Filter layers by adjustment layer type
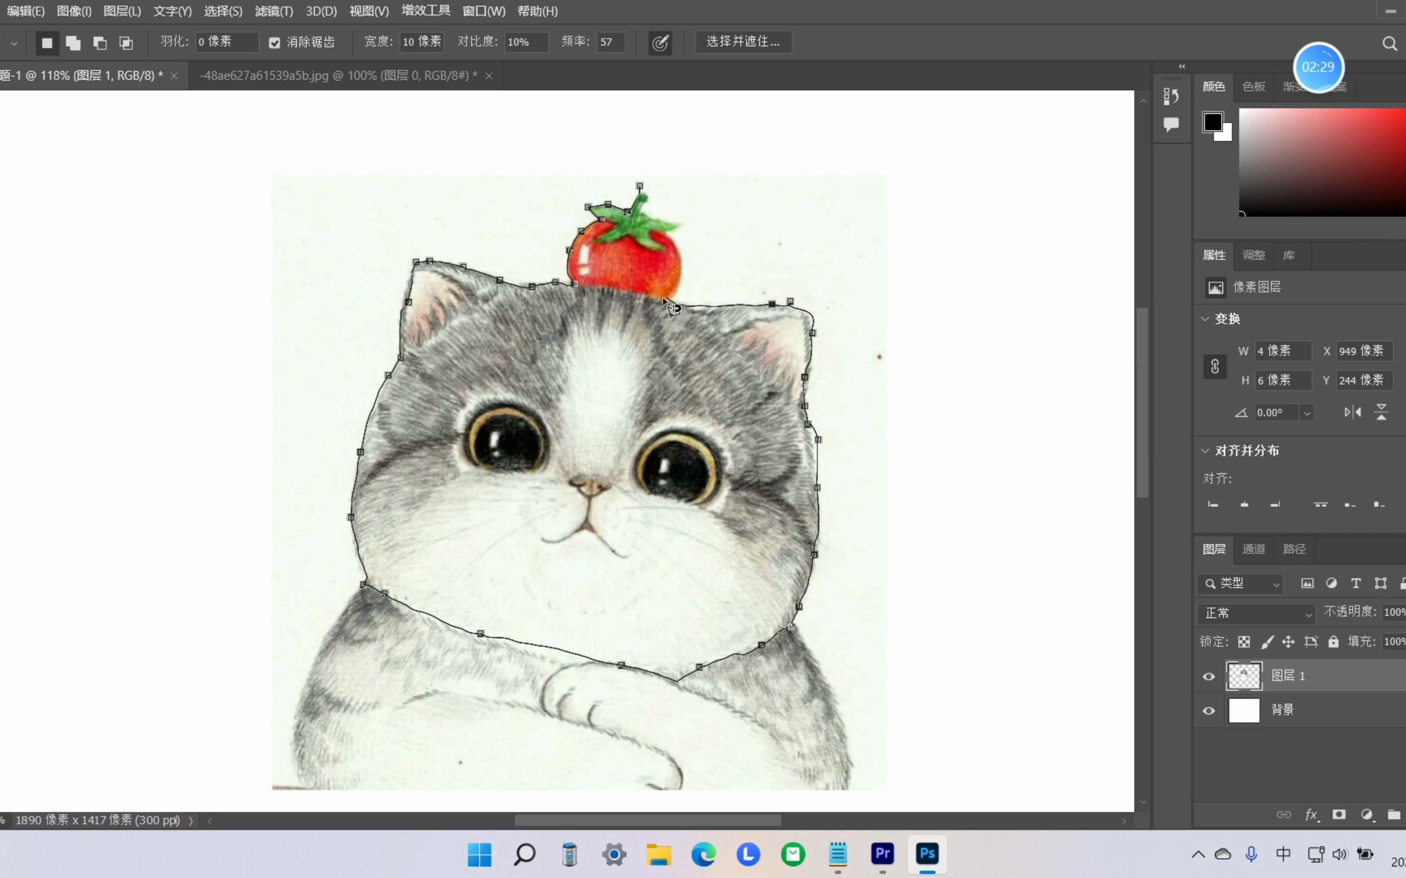 point(1332,584)
